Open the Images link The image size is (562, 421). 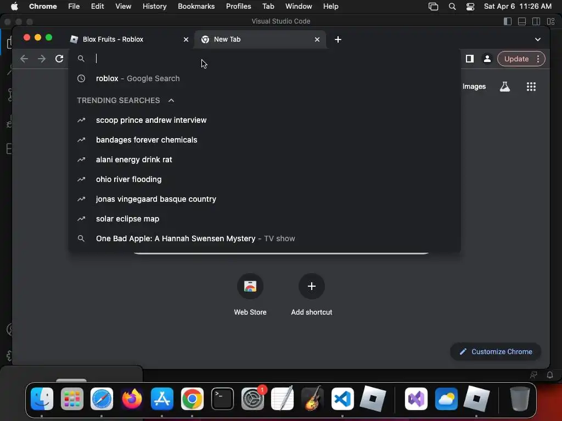pos(474,86)
